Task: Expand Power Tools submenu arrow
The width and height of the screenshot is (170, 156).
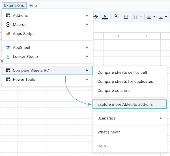Action: 87,79
